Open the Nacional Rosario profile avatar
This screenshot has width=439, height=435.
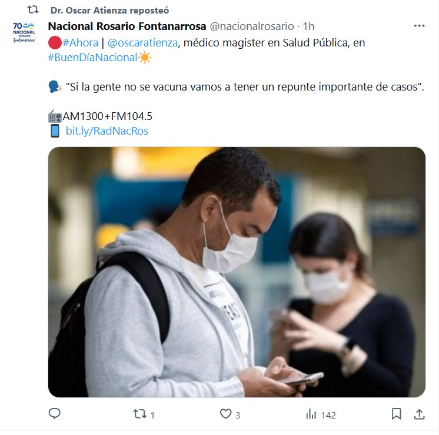coord(24,32)
